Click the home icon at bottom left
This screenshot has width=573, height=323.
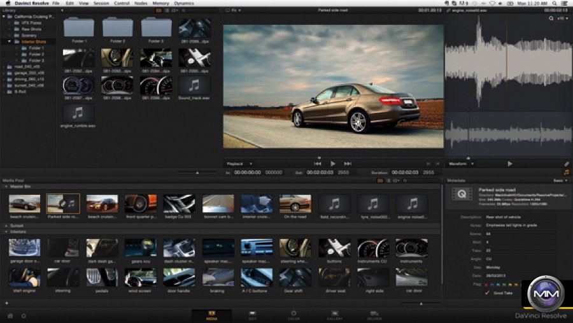pyautogui.click(x=10, y=315)
